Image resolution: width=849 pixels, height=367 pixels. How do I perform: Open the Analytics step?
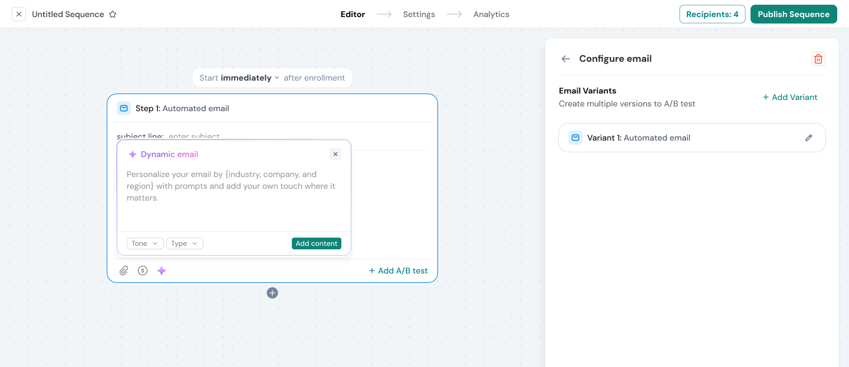(491, 14)
